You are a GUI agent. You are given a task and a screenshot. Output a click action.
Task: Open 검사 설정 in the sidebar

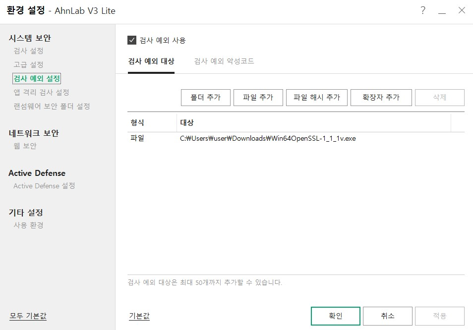click(x=28, y=51)
